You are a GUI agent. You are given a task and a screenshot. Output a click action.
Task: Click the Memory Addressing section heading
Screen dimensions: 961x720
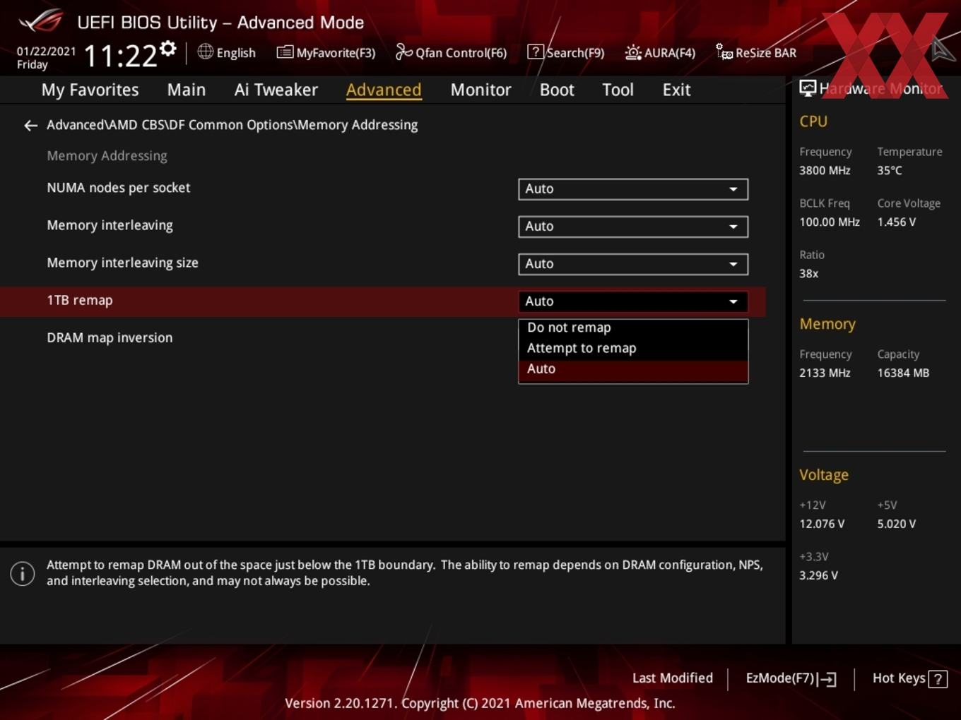107,156
